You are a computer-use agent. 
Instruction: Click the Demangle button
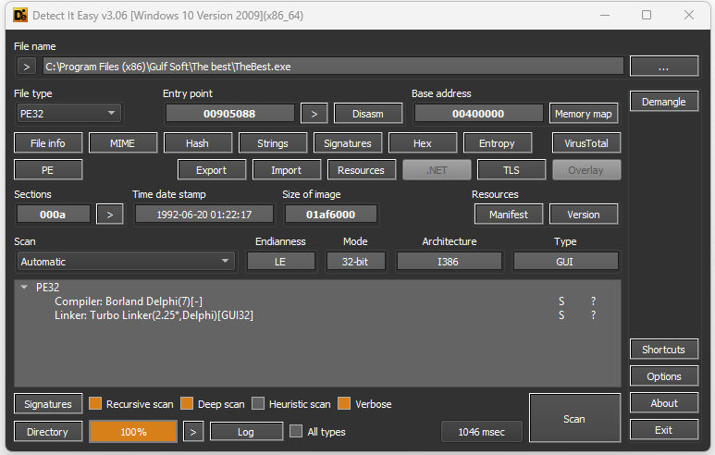664,101
